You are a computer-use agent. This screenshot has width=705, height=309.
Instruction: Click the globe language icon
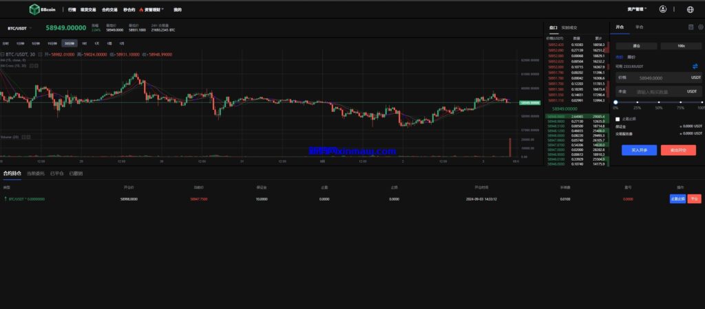(x=691, y=10)
